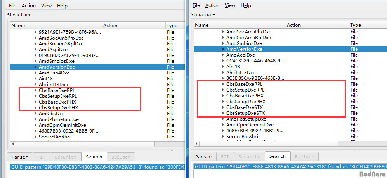
Task: Open the Action menu in right window
Action: coord(212,5)
